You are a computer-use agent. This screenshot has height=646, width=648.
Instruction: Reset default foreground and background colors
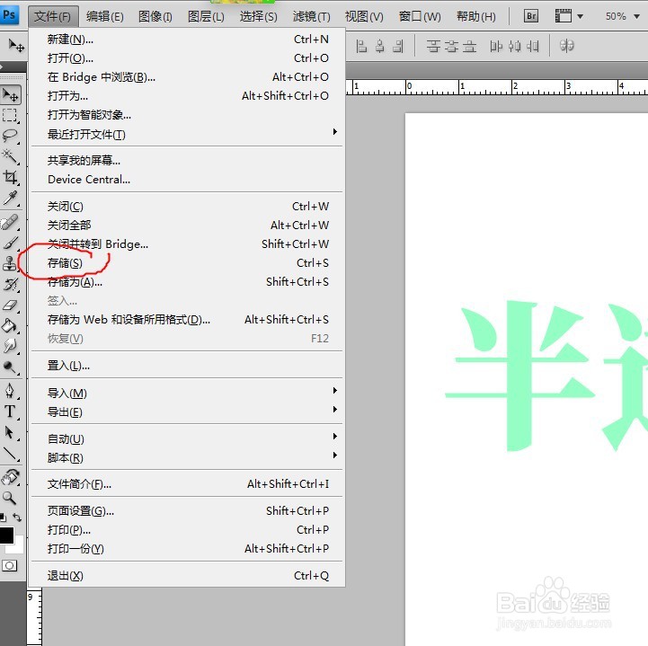tap(3, 518)
